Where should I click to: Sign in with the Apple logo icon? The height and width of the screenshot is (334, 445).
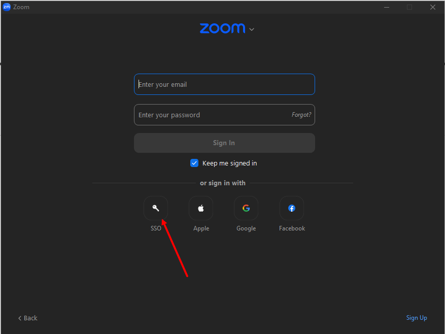(201, 208)
